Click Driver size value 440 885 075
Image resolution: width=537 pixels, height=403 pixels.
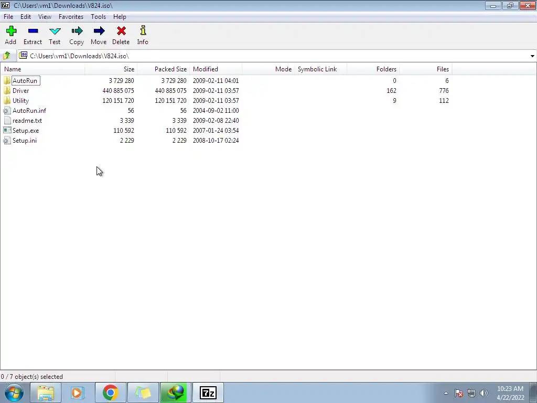coord(118,90)
